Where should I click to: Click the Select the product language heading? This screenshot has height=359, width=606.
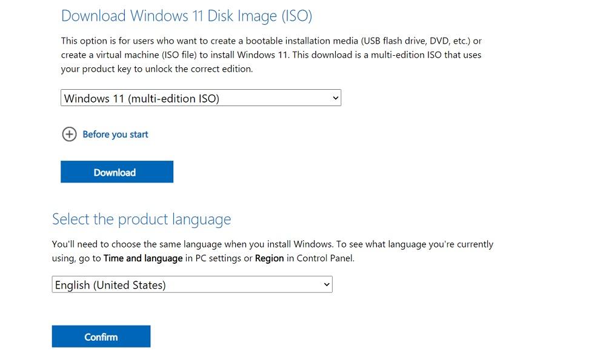[141, 219]
